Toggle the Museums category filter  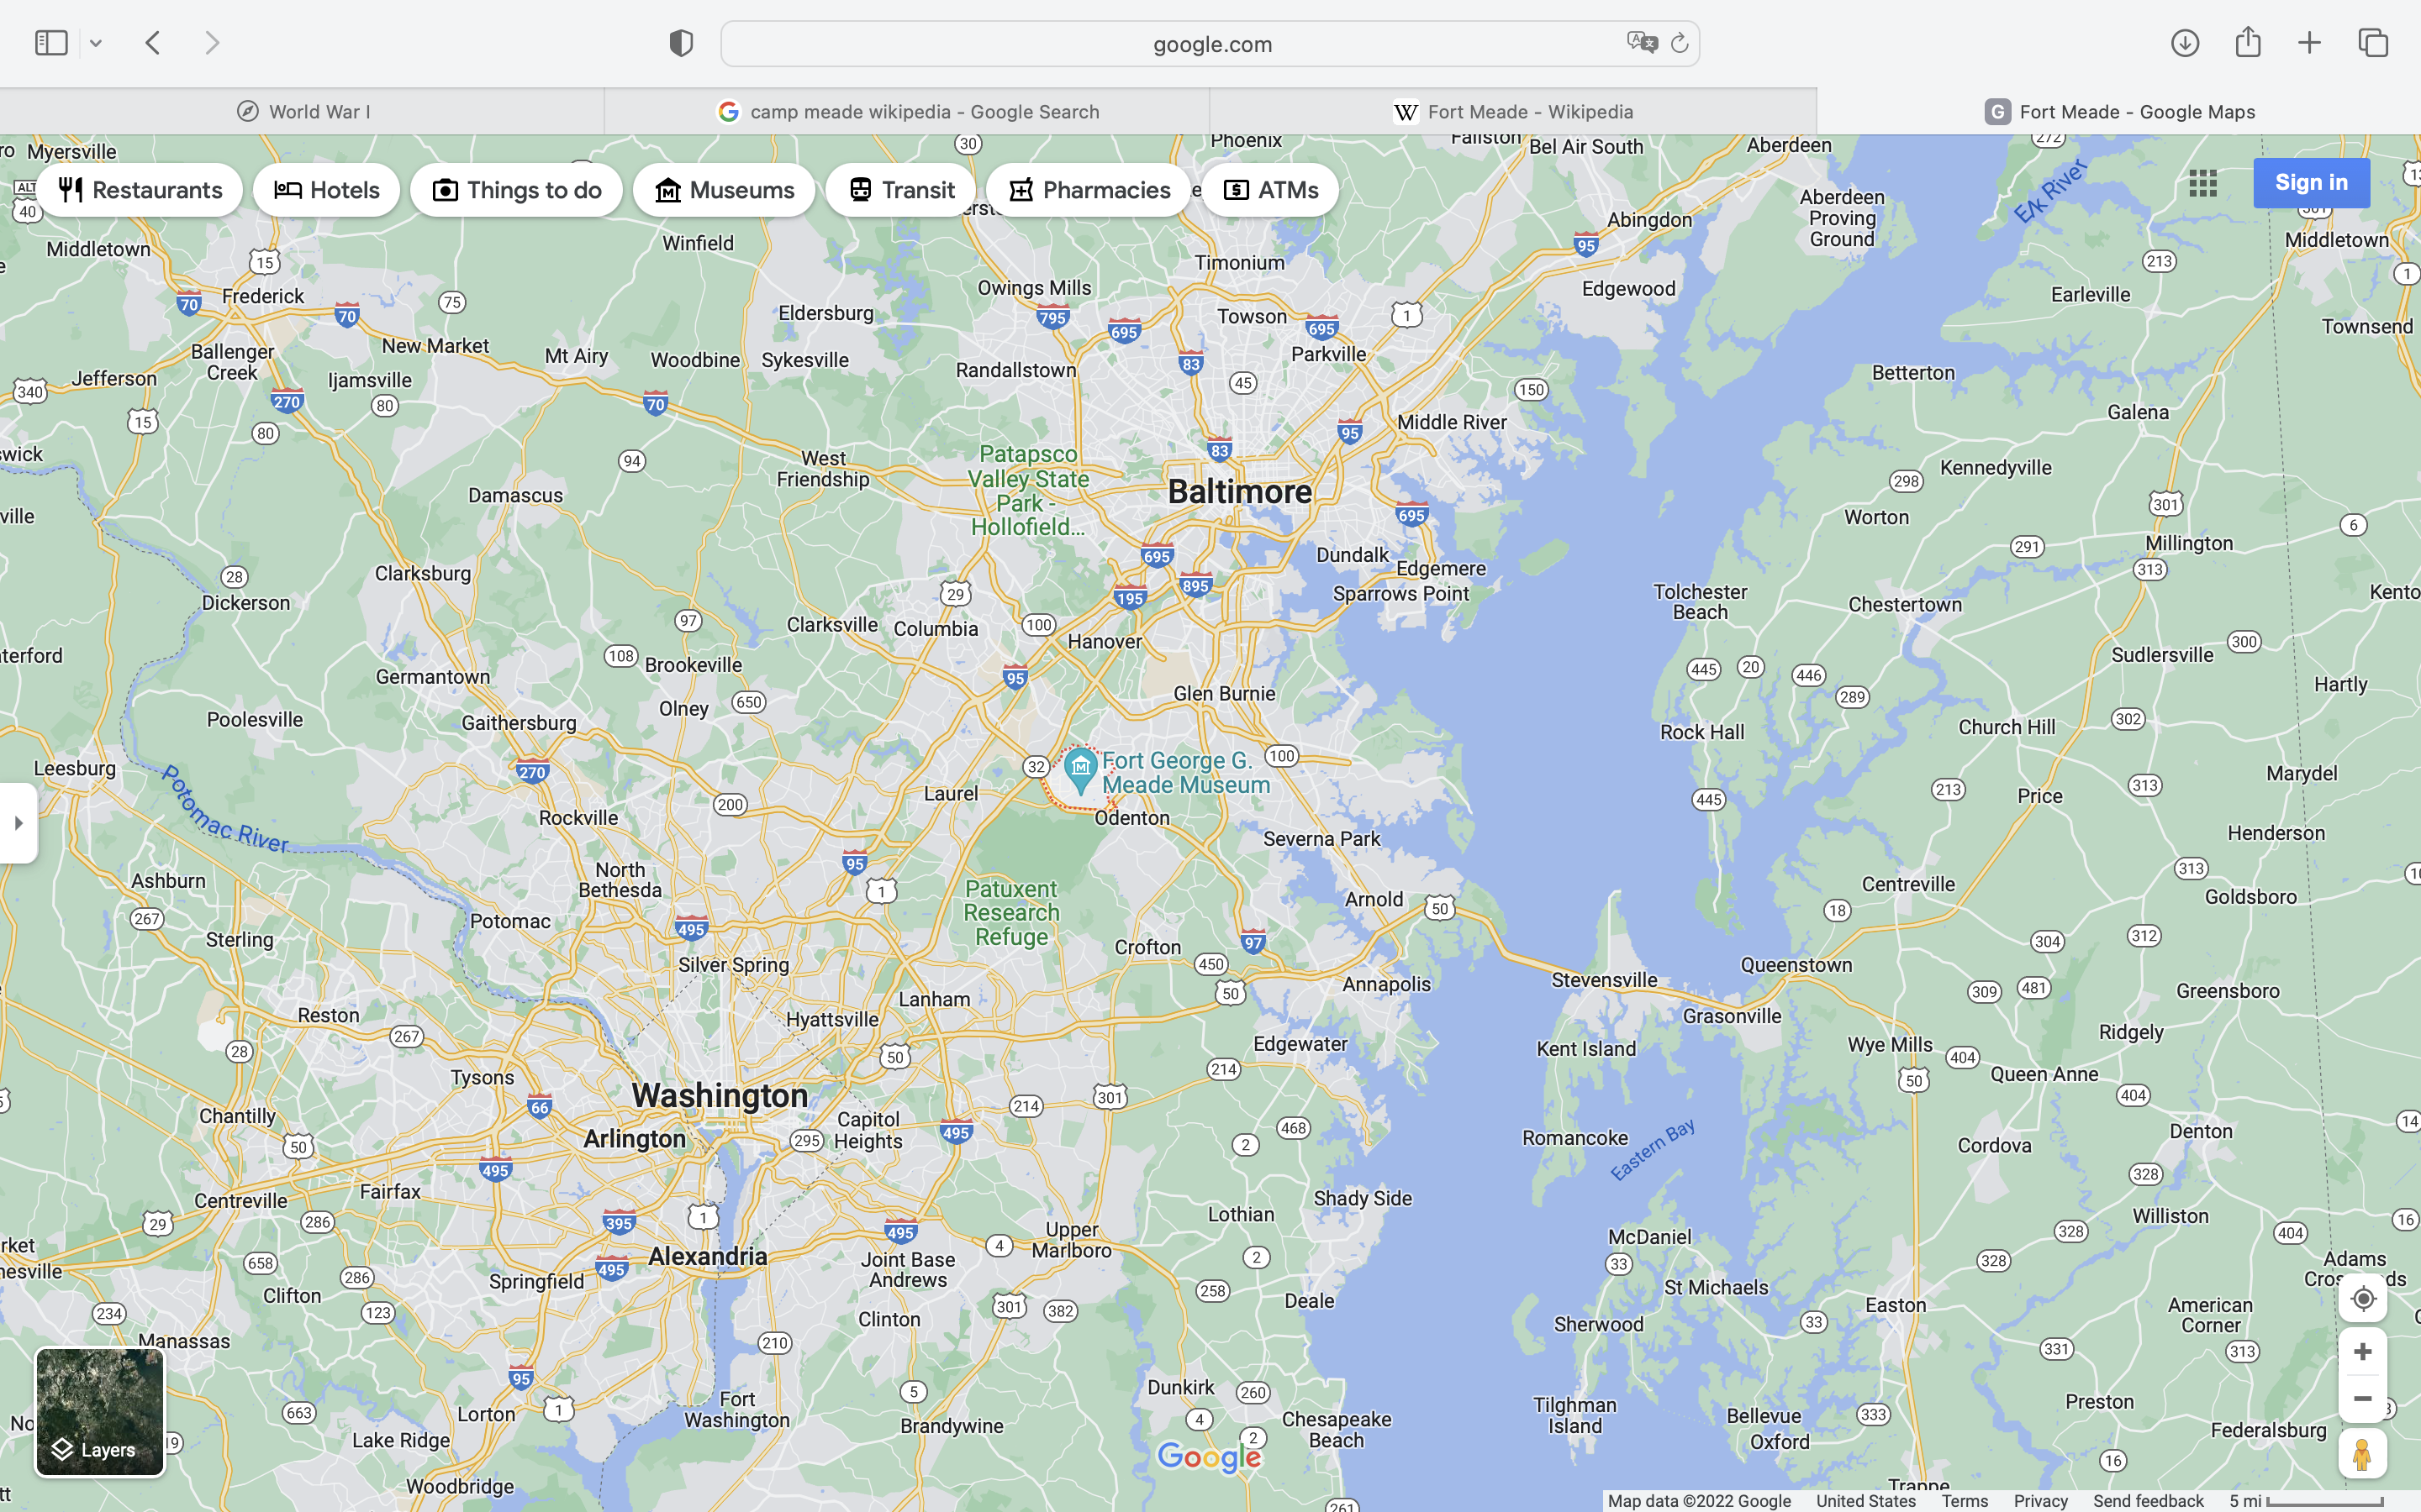click(723, 190)
